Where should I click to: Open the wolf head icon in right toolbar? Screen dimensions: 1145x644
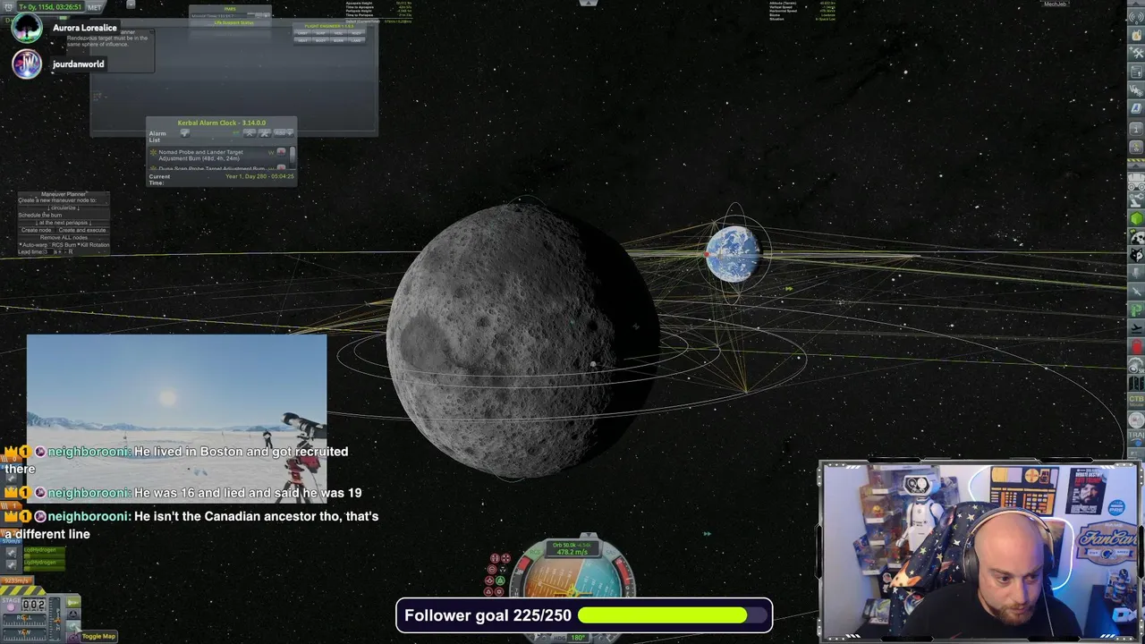[x=1136, y=255]
